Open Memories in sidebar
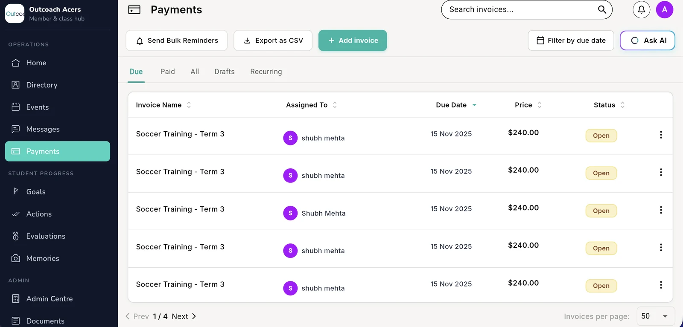 [x=58, y=258]
